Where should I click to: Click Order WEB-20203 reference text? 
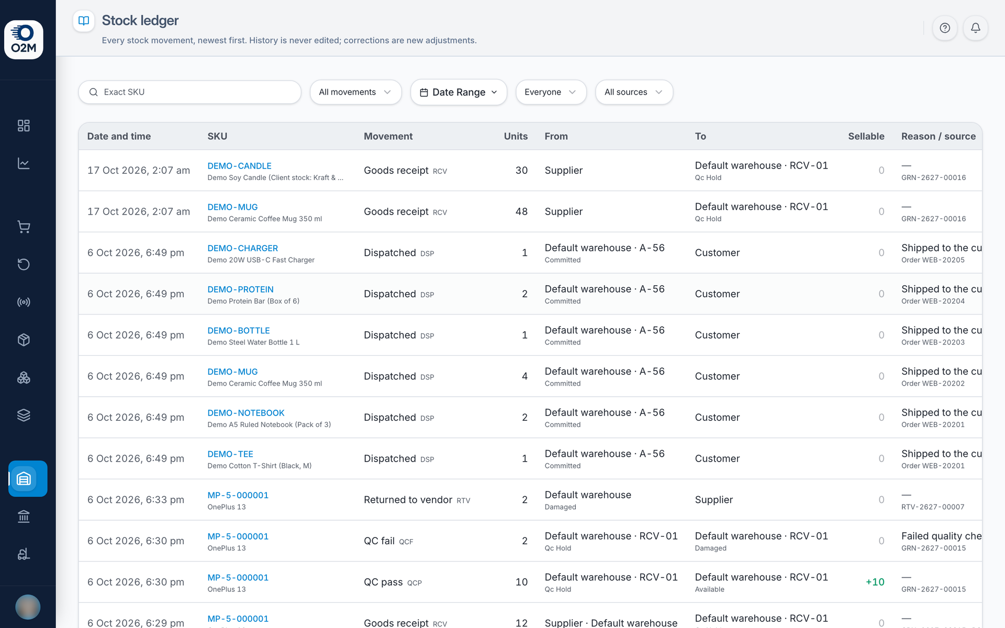tap(933, 342)
